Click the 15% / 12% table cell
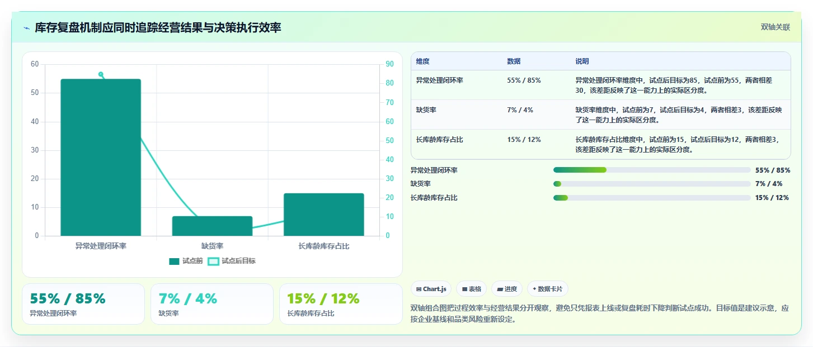Viewport: 813px width, 347px height. (524, 140)
